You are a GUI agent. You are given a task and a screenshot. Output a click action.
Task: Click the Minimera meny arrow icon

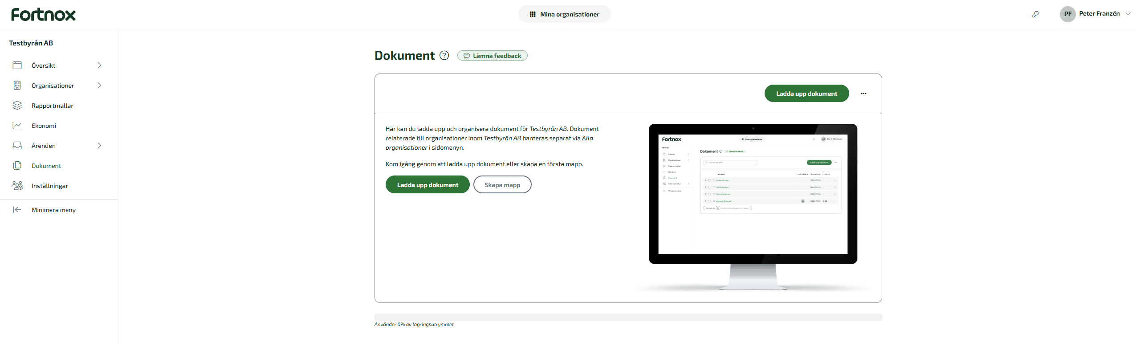pos(17,210)
